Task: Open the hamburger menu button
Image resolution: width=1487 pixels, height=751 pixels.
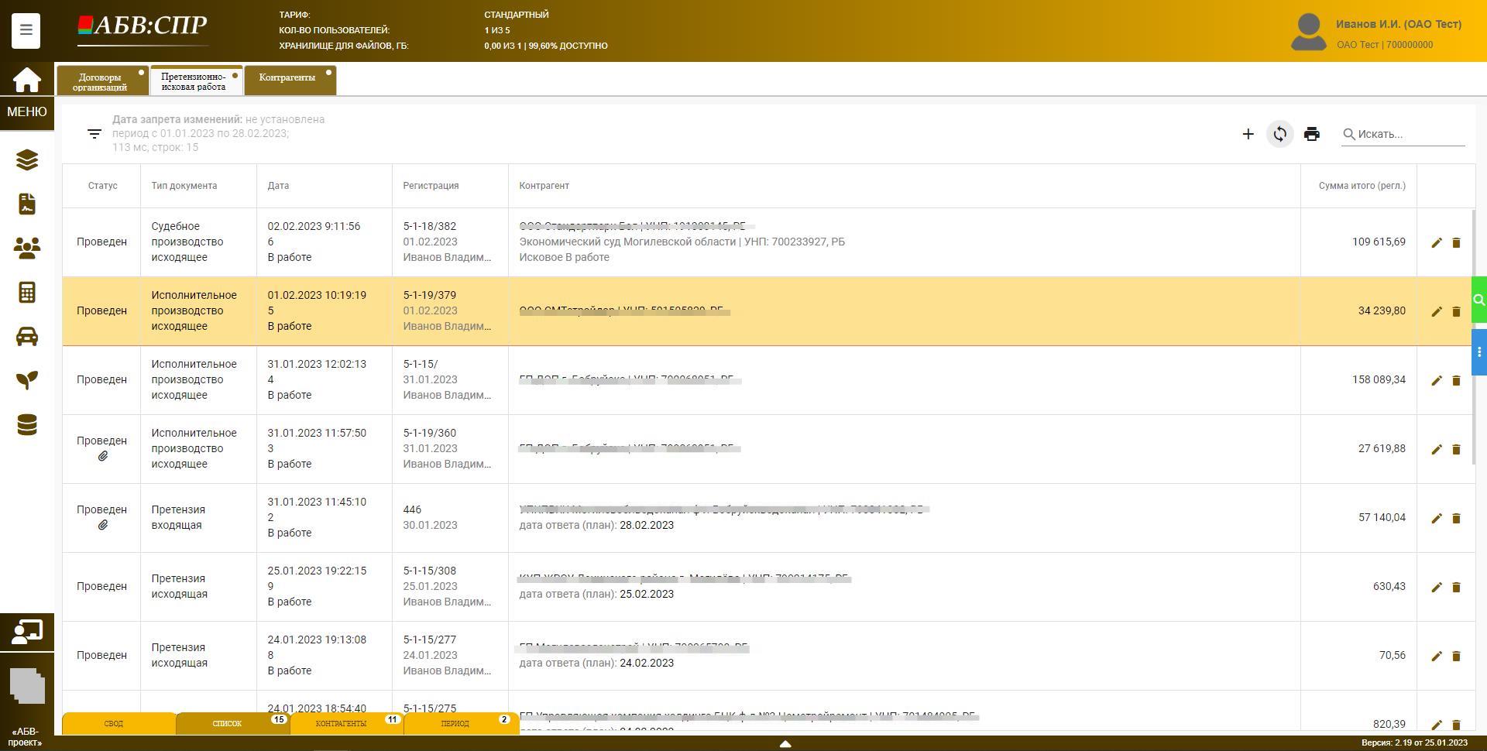Action: [26, 30]
